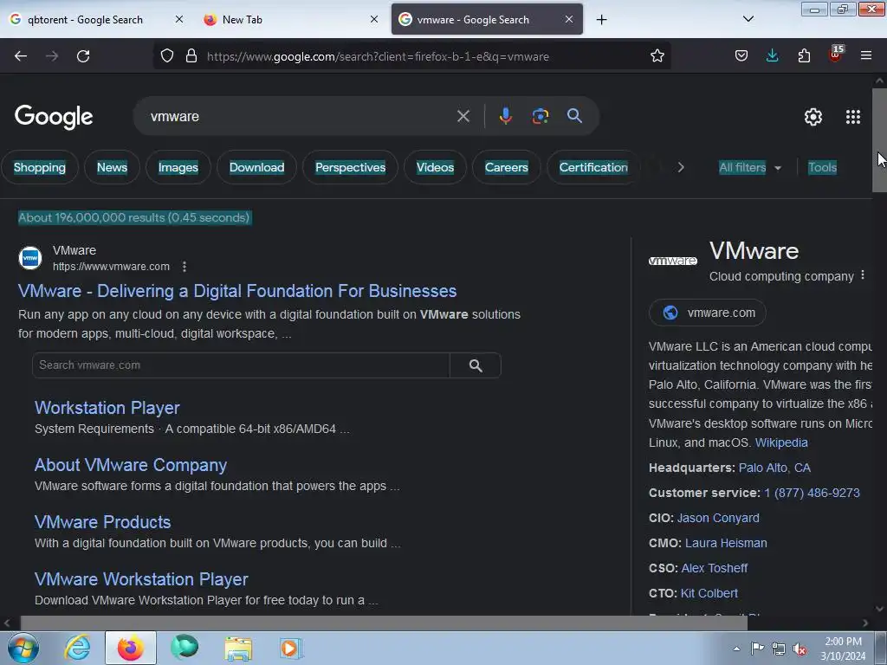Image resolution: width=887 pixels, height=665 pixels.
Task: View site security padlock info
Action: tap(191, 56)
